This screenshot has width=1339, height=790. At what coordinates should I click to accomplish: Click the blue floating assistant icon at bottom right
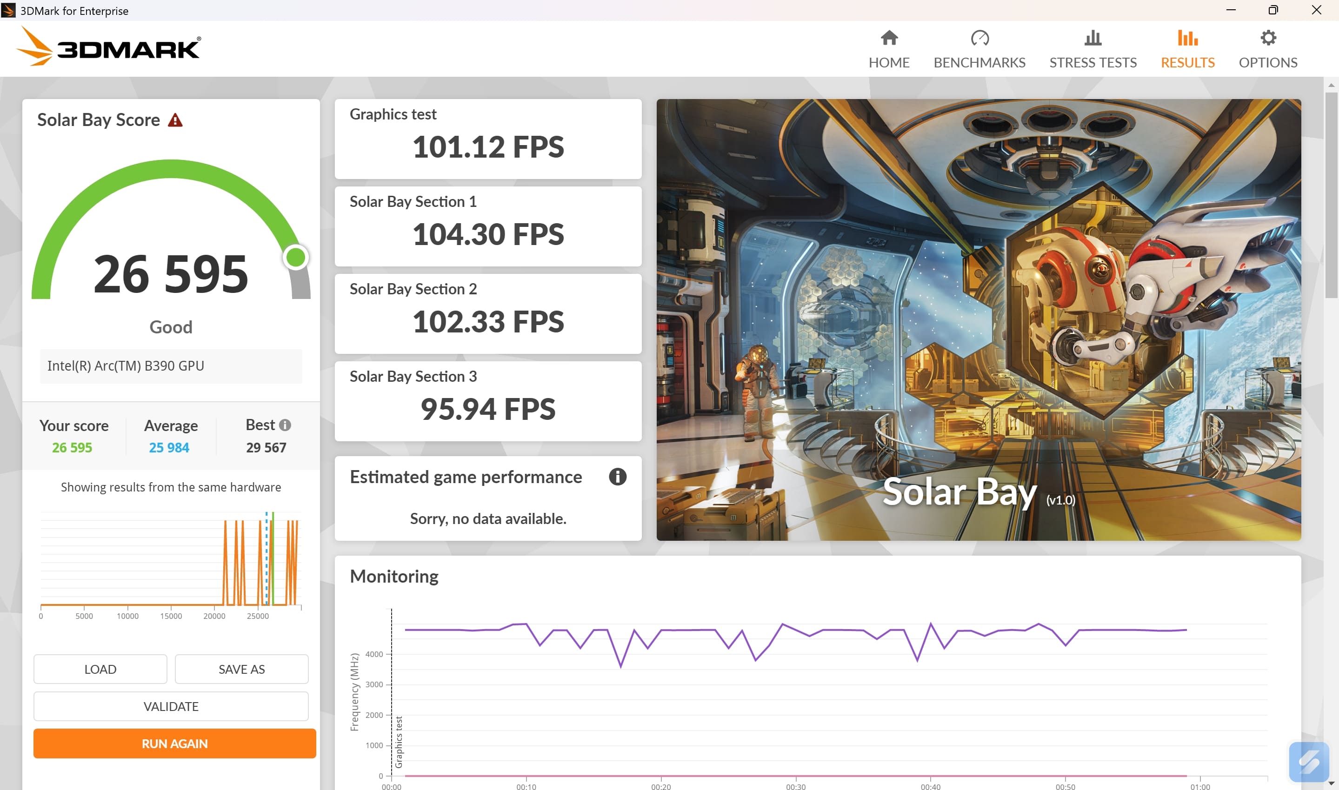coord(1308,761)
